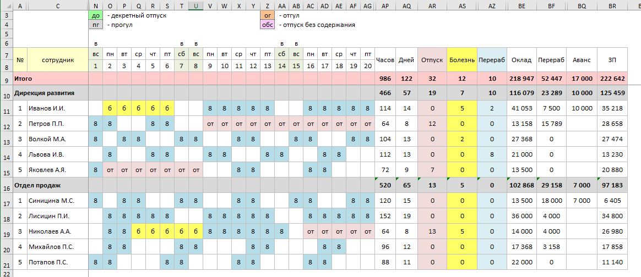Click Михайлов's Перераб value 3 158
The image size is (641, 277).
tap(552, 246)
